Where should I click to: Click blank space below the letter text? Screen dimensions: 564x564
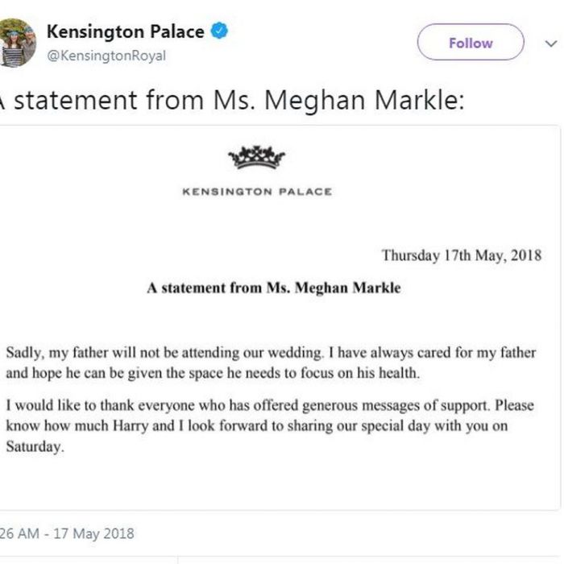coord(280,482)
